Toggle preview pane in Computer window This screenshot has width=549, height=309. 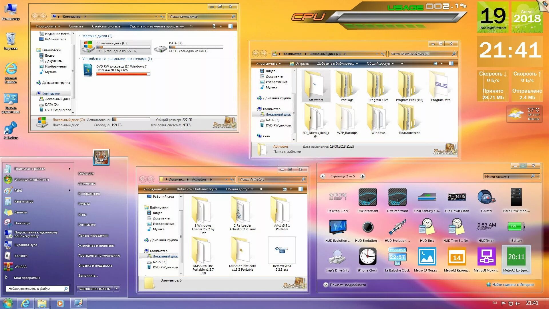point(230,26)
